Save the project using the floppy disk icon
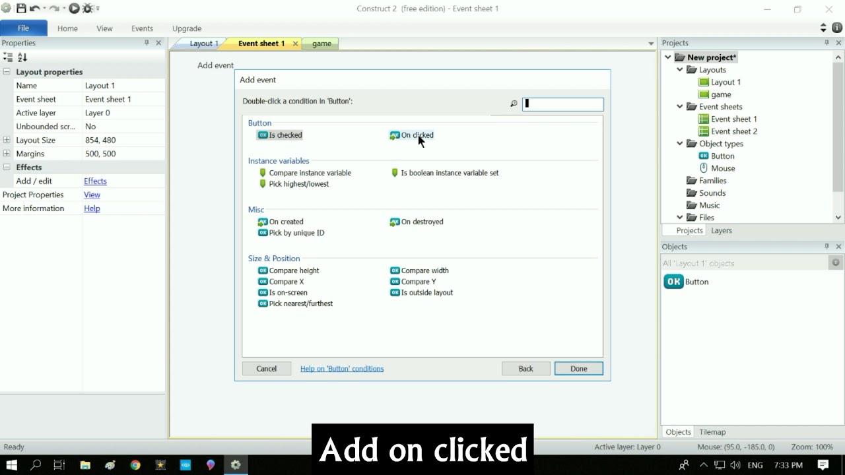Viewport: 845px width, 475px height. [21, 9]
